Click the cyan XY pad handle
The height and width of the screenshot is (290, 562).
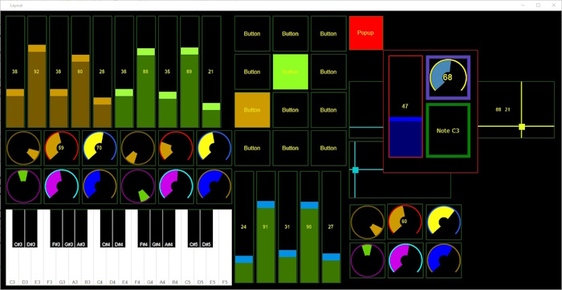[x=355, y=170]
